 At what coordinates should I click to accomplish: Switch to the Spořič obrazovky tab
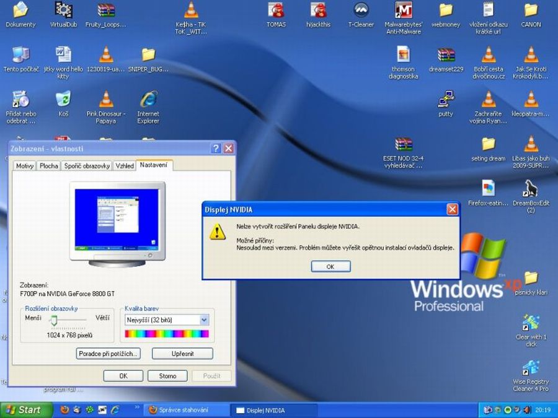click(87, 165)
